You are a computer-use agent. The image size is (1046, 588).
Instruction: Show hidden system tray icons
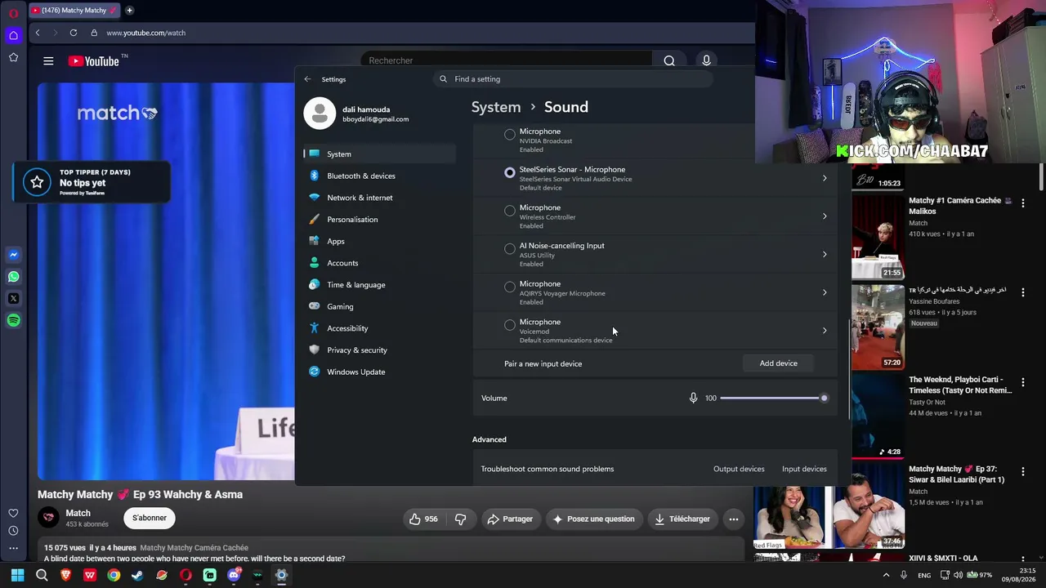[x=886, y=575]
